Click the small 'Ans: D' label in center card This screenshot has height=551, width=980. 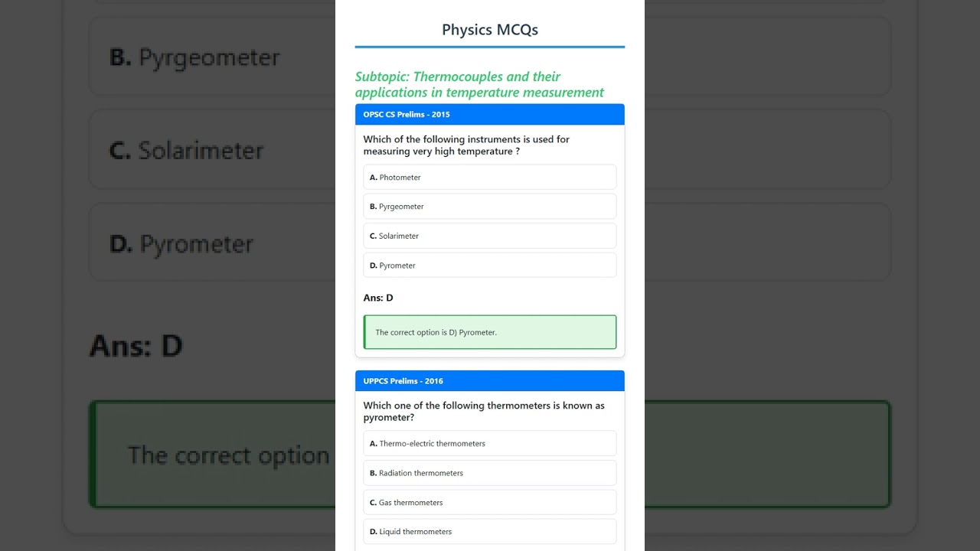pos(378,298)
